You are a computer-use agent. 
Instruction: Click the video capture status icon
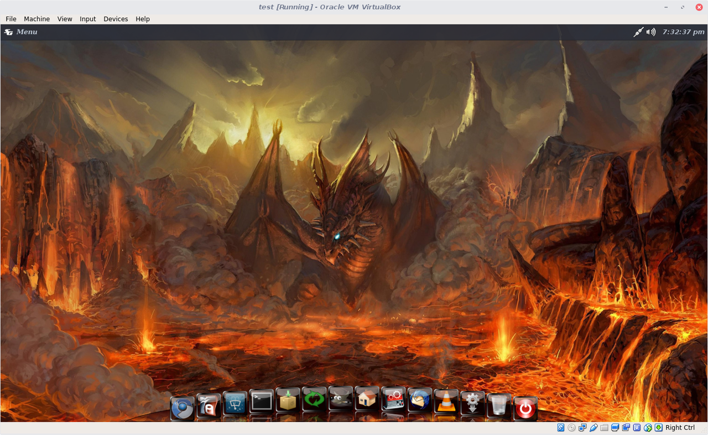(626, 428)
